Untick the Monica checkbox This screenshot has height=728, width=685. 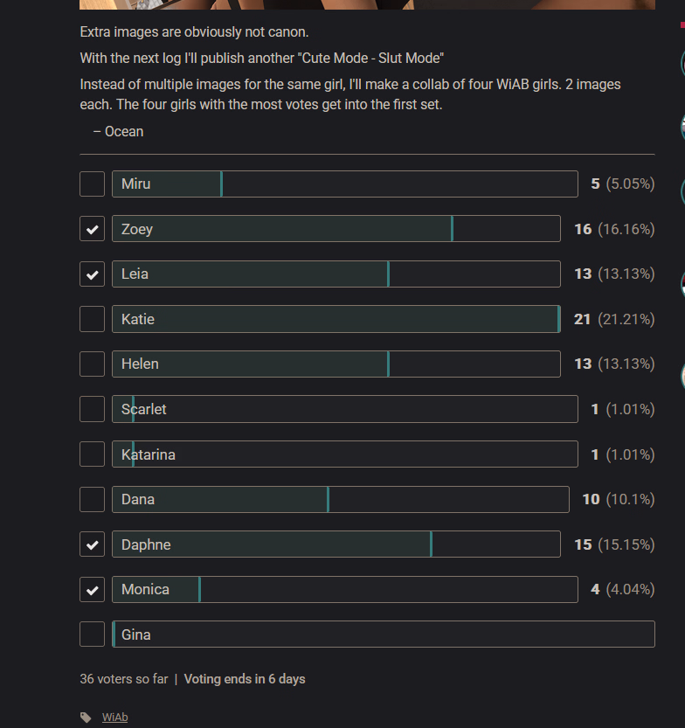(x=92, y=590)
